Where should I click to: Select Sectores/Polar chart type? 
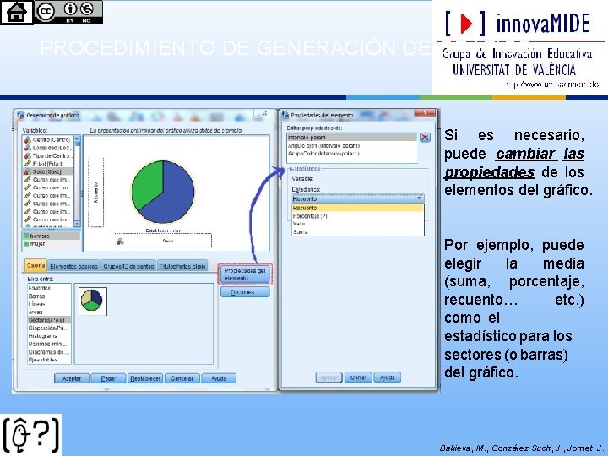[49, 320]
